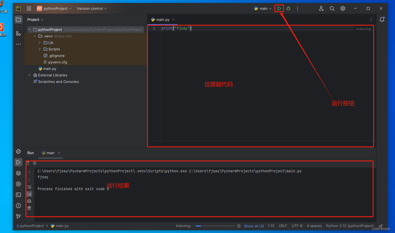Stop the running process
The height and width of the screenshot is (233, 395).
click(x=35, y=163)
